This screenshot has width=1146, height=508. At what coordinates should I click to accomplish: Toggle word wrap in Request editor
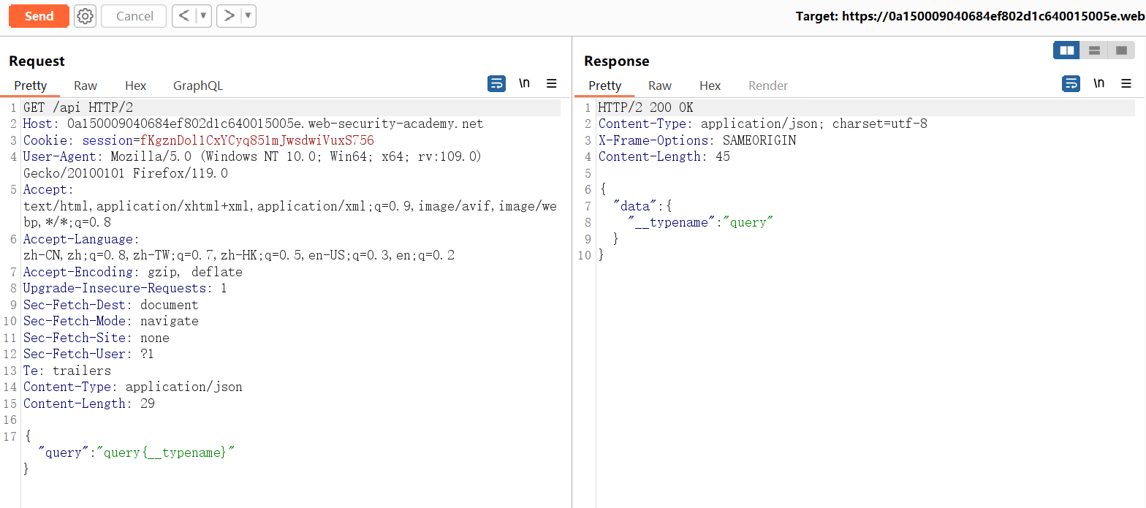[x=496, y=84]
